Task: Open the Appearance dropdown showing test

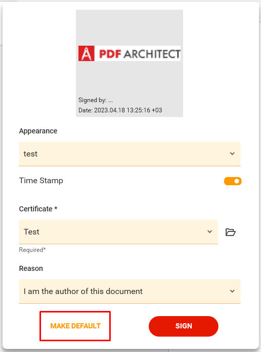Action: coord(130,154)
